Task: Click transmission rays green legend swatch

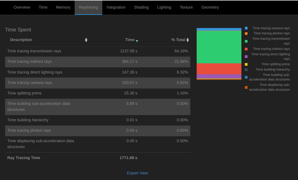Action: 246,41
